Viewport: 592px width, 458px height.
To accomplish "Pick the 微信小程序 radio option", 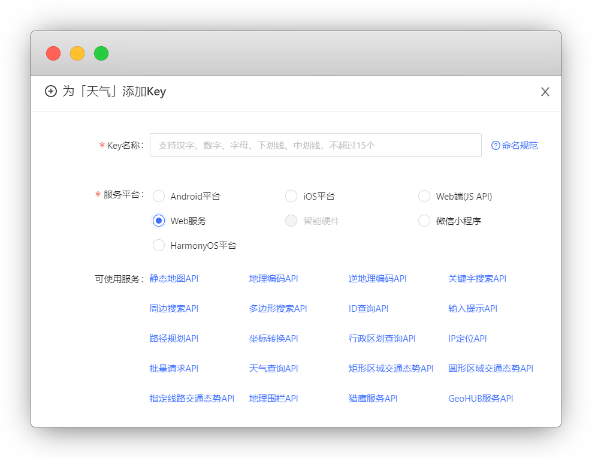I will coord(424,221).
